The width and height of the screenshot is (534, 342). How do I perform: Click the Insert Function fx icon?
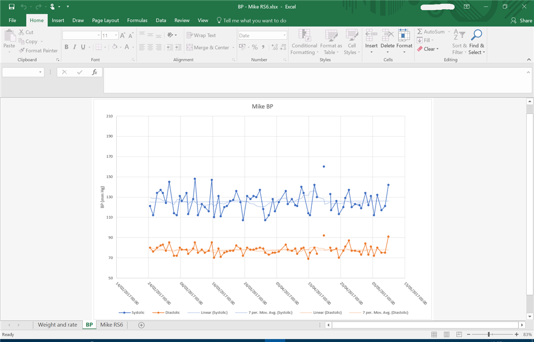pos(95,72)
